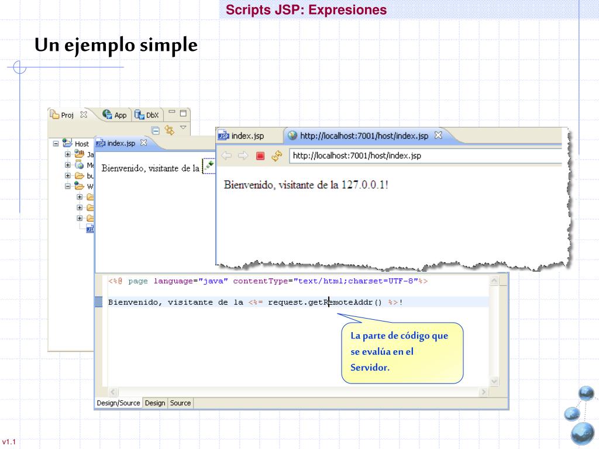
Task: Select the http://localhost:7001/host/index.jsp tab
Action: tap(364, 136)
